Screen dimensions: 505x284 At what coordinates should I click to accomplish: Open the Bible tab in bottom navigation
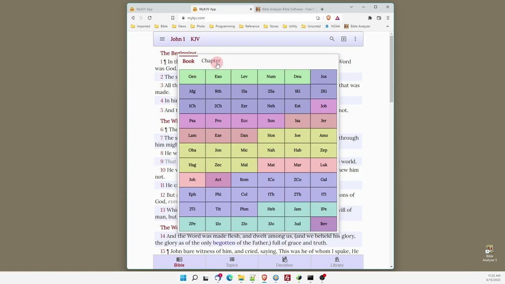click(x=179, y=262)
